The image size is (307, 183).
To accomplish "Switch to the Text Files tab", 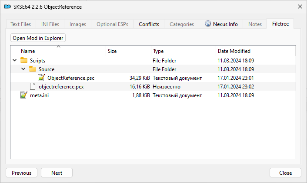I will 21,24.
